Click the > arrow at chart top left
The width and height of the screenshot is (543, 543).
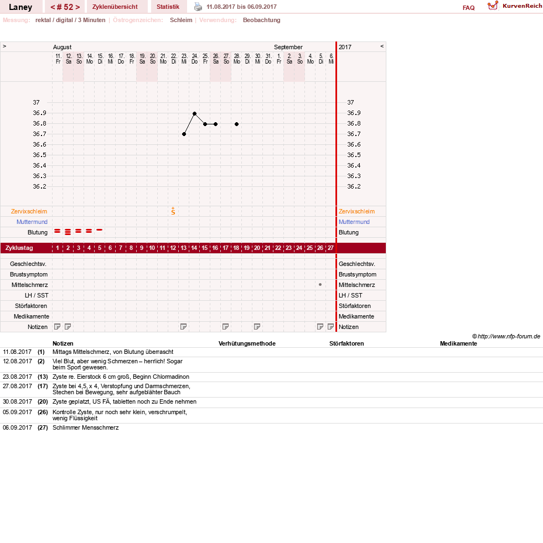coord(4,46)
